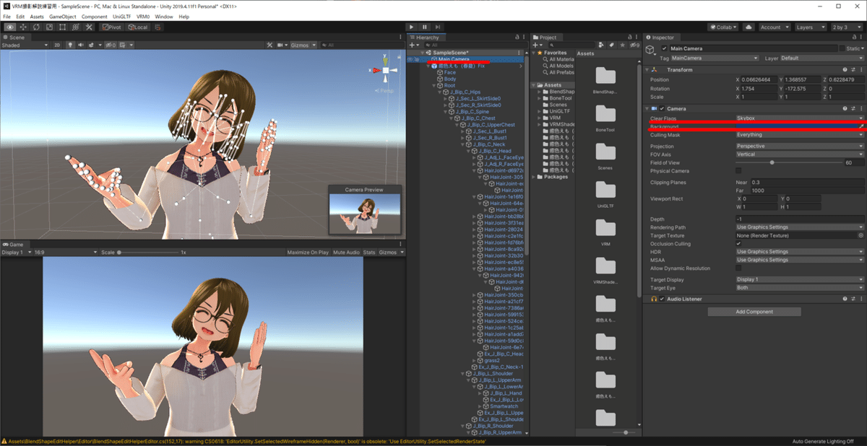Open Scene camera settings icon
The width and height of the screenshot is (867, 446).
[x=281, y=45]
